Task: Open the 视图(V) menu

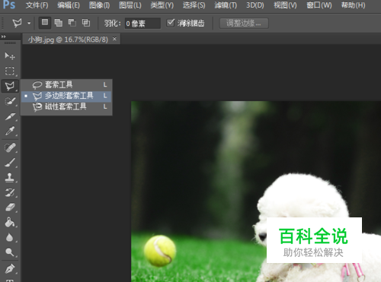Action: point(285,5)
